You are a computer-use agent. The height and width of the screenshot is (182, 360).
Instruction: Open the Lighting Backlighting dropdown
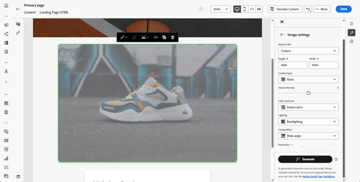(x=308, y=122)
